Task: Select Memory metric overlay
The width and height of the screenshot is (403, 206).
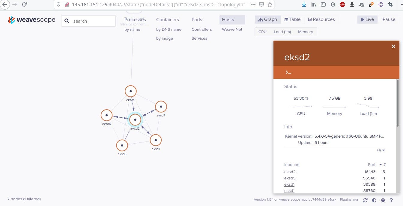Action: point(306,32)
